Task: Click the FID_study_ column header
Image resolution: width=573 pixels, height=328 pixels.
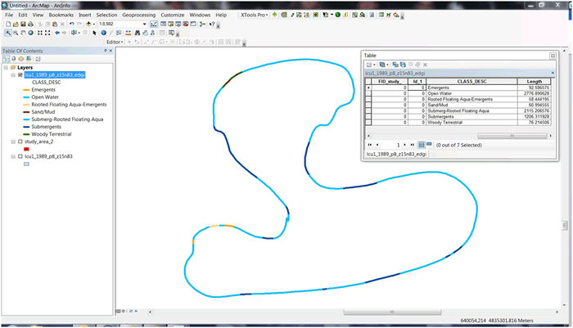Action: [390, 82]
